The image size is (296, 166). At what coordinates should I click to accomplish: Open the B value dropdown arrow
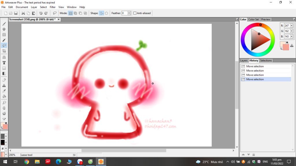coord(291,37)
